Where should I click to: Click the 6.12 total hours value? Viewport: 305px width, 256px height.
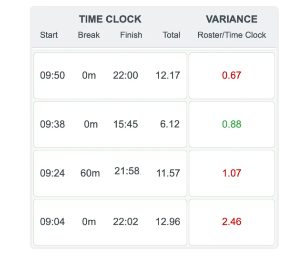pos(170,124)
